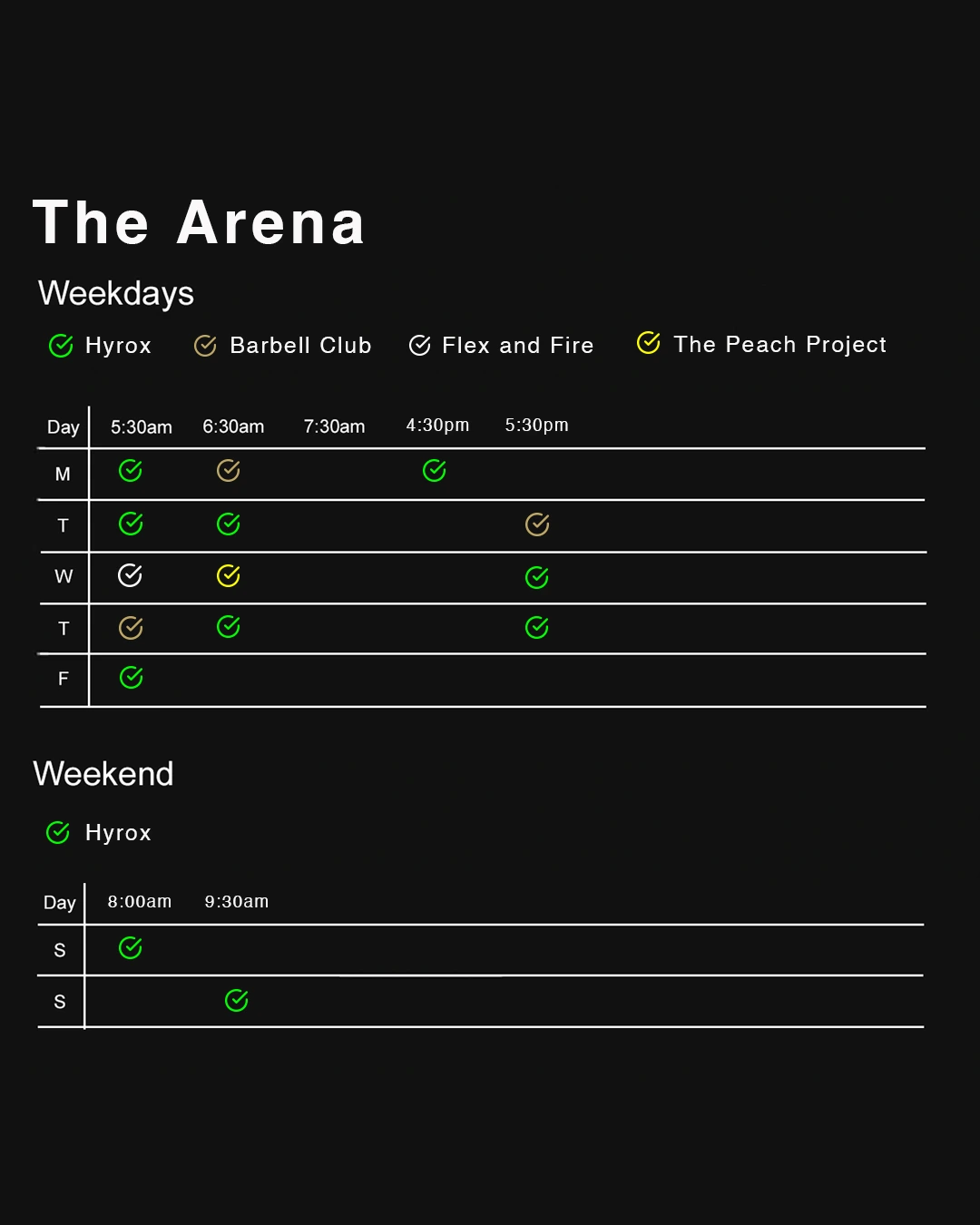Select Monday 5:30am Hyrox checkmark
Screen dimensions: 980x1225
point(131,470)
